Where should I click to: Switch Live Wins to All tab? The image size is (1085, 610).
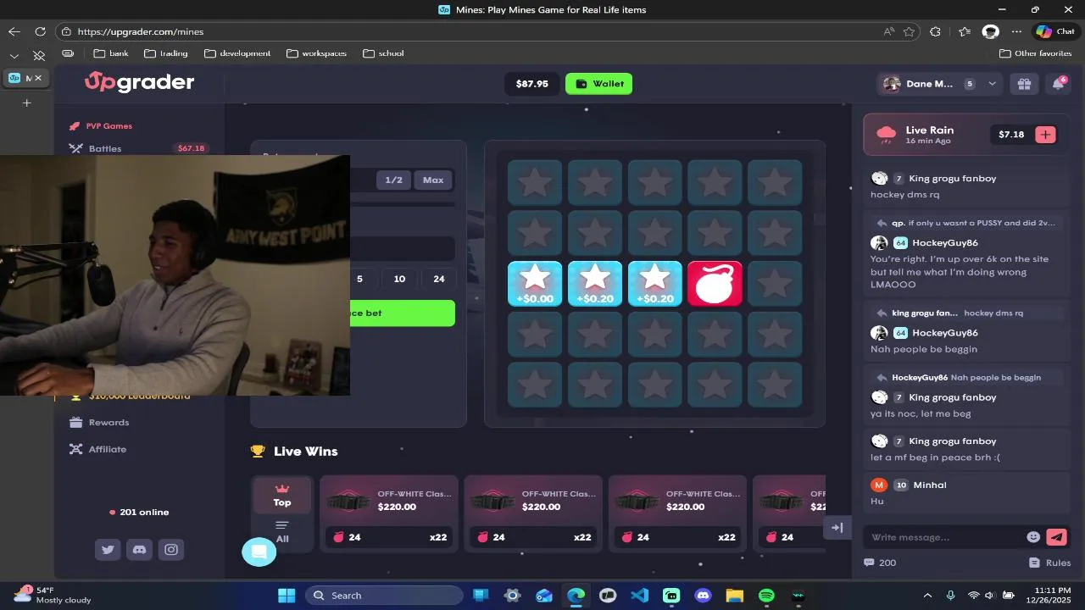282,532
